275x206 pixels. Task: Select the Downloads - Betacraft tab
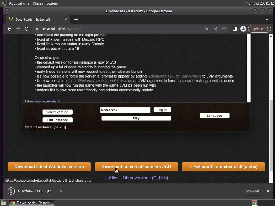tap(38, 19)
